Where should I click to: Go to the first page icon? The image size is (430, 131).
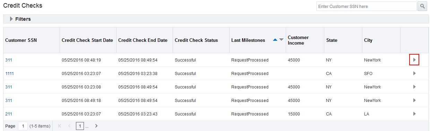click(60, 126)
